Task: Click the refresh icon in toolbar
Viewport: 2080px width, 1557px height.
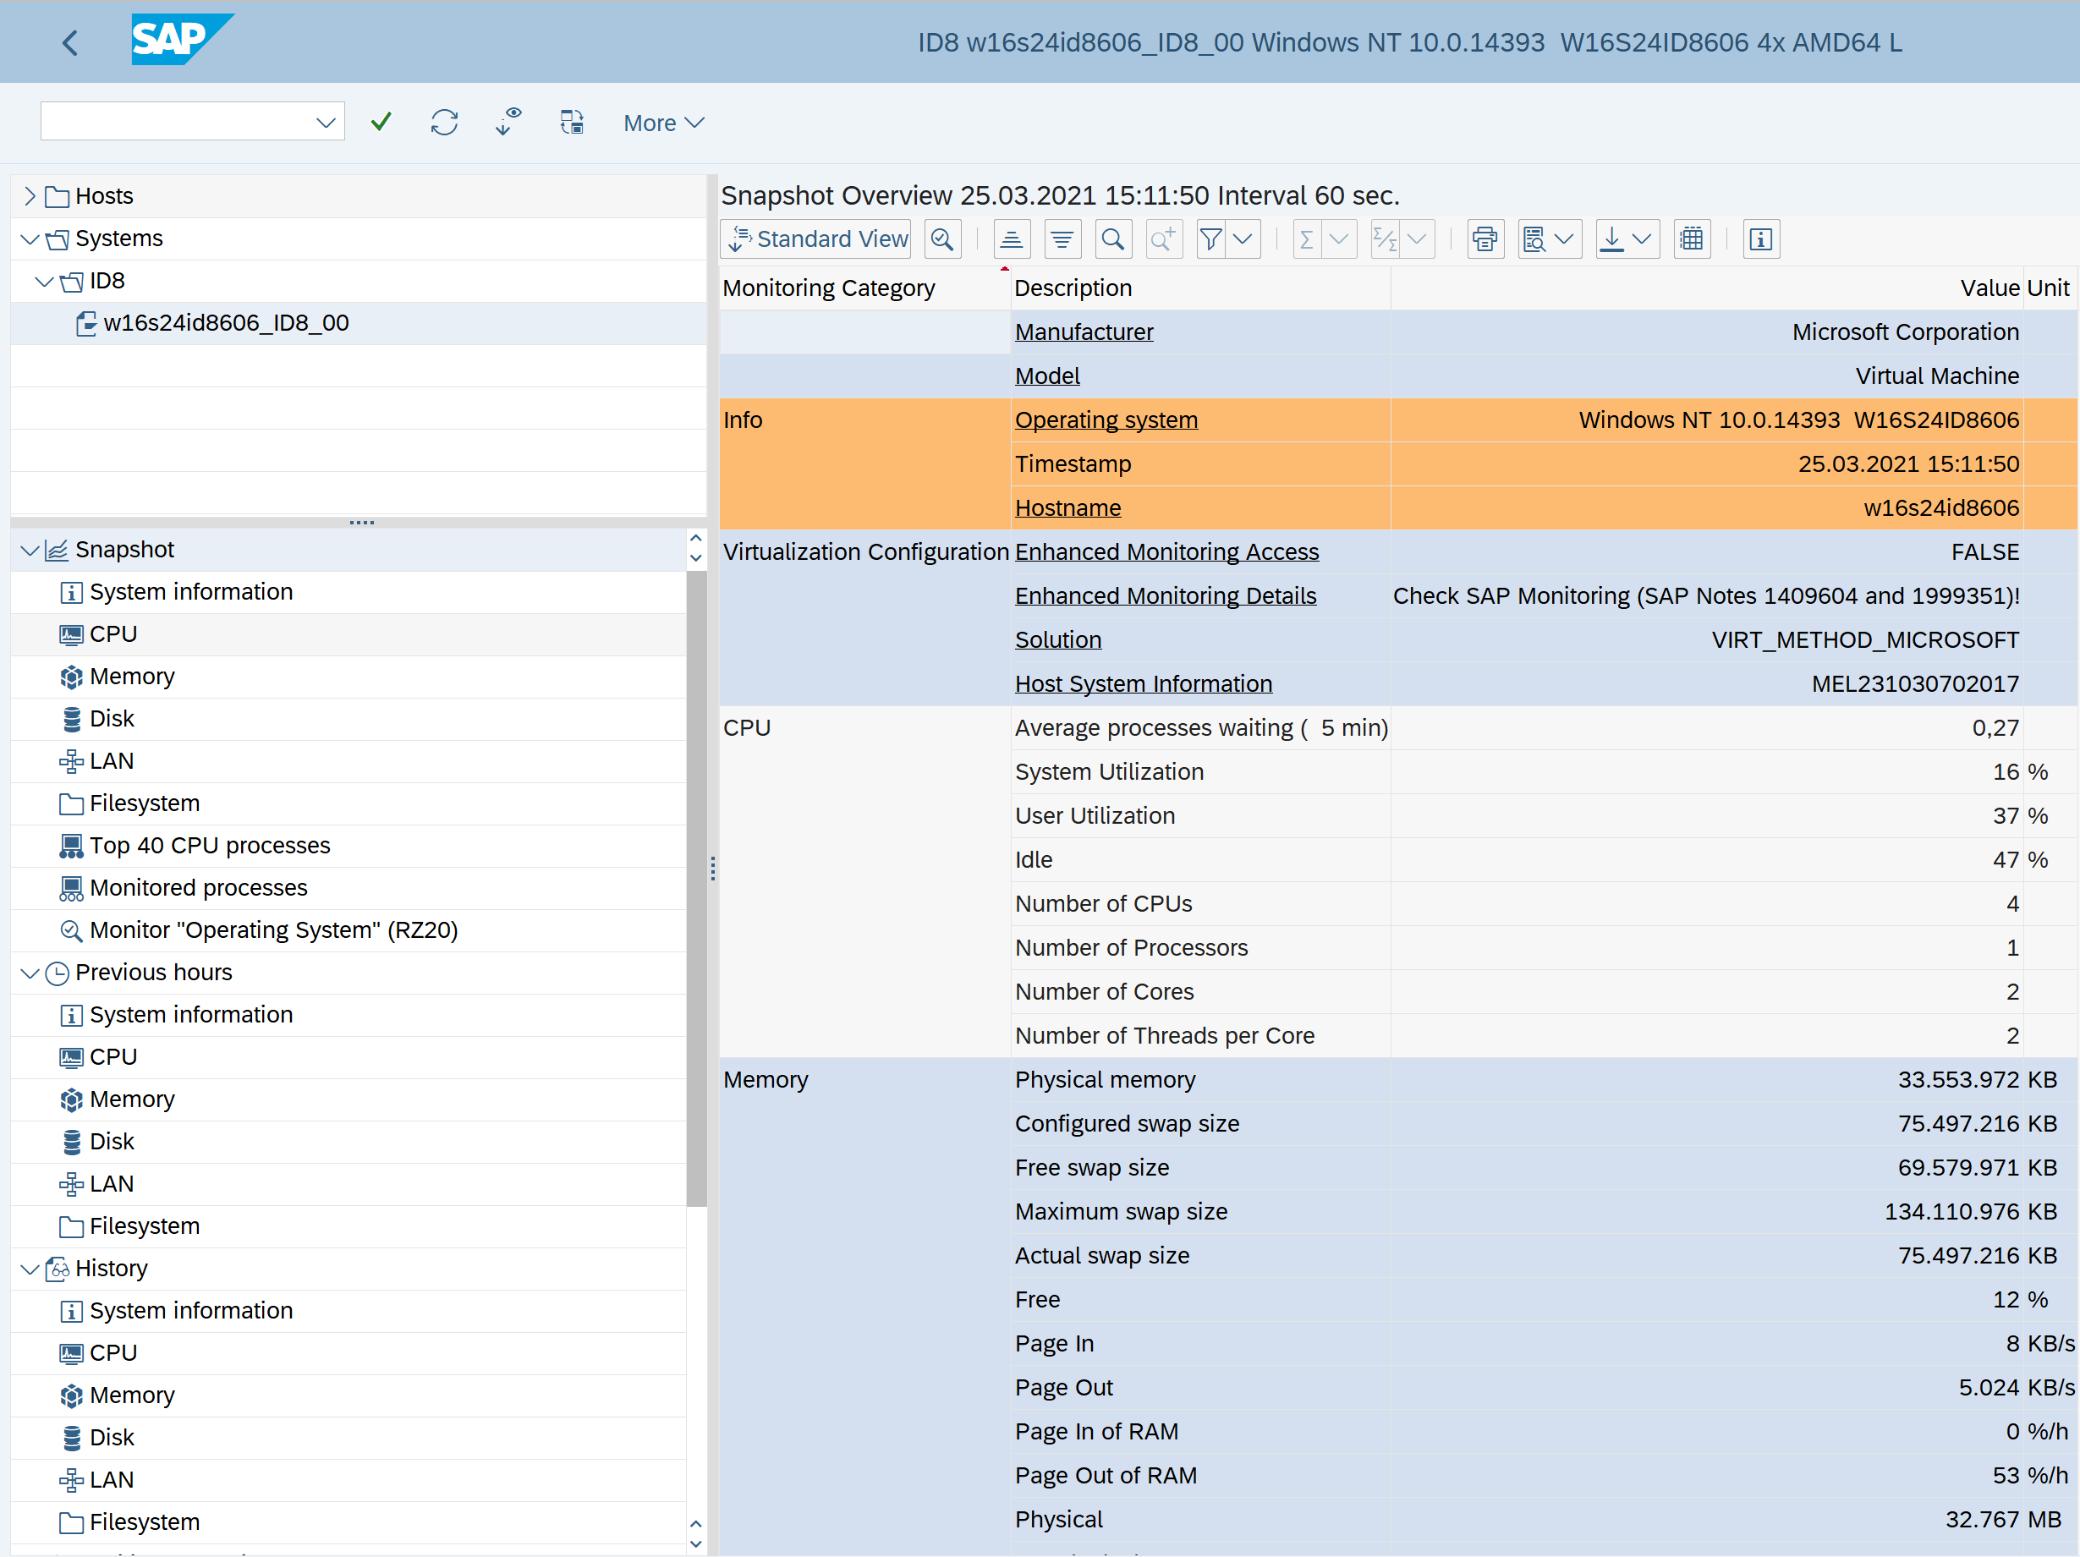Action: point(444,123)
